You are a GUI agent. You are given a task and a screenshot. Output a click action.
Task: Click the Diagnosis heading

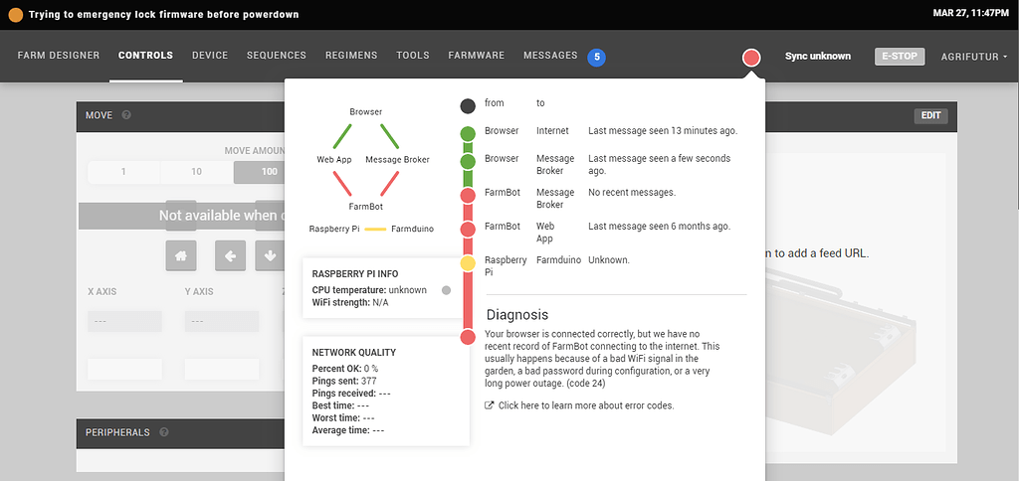coord(517,315)
